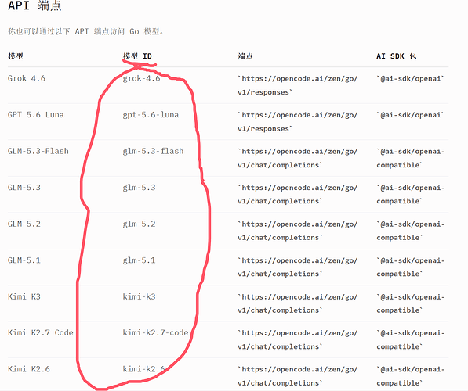Click the 'glm-5.3' model ID cell
This screenshot has height=391, width=468.
139,188
